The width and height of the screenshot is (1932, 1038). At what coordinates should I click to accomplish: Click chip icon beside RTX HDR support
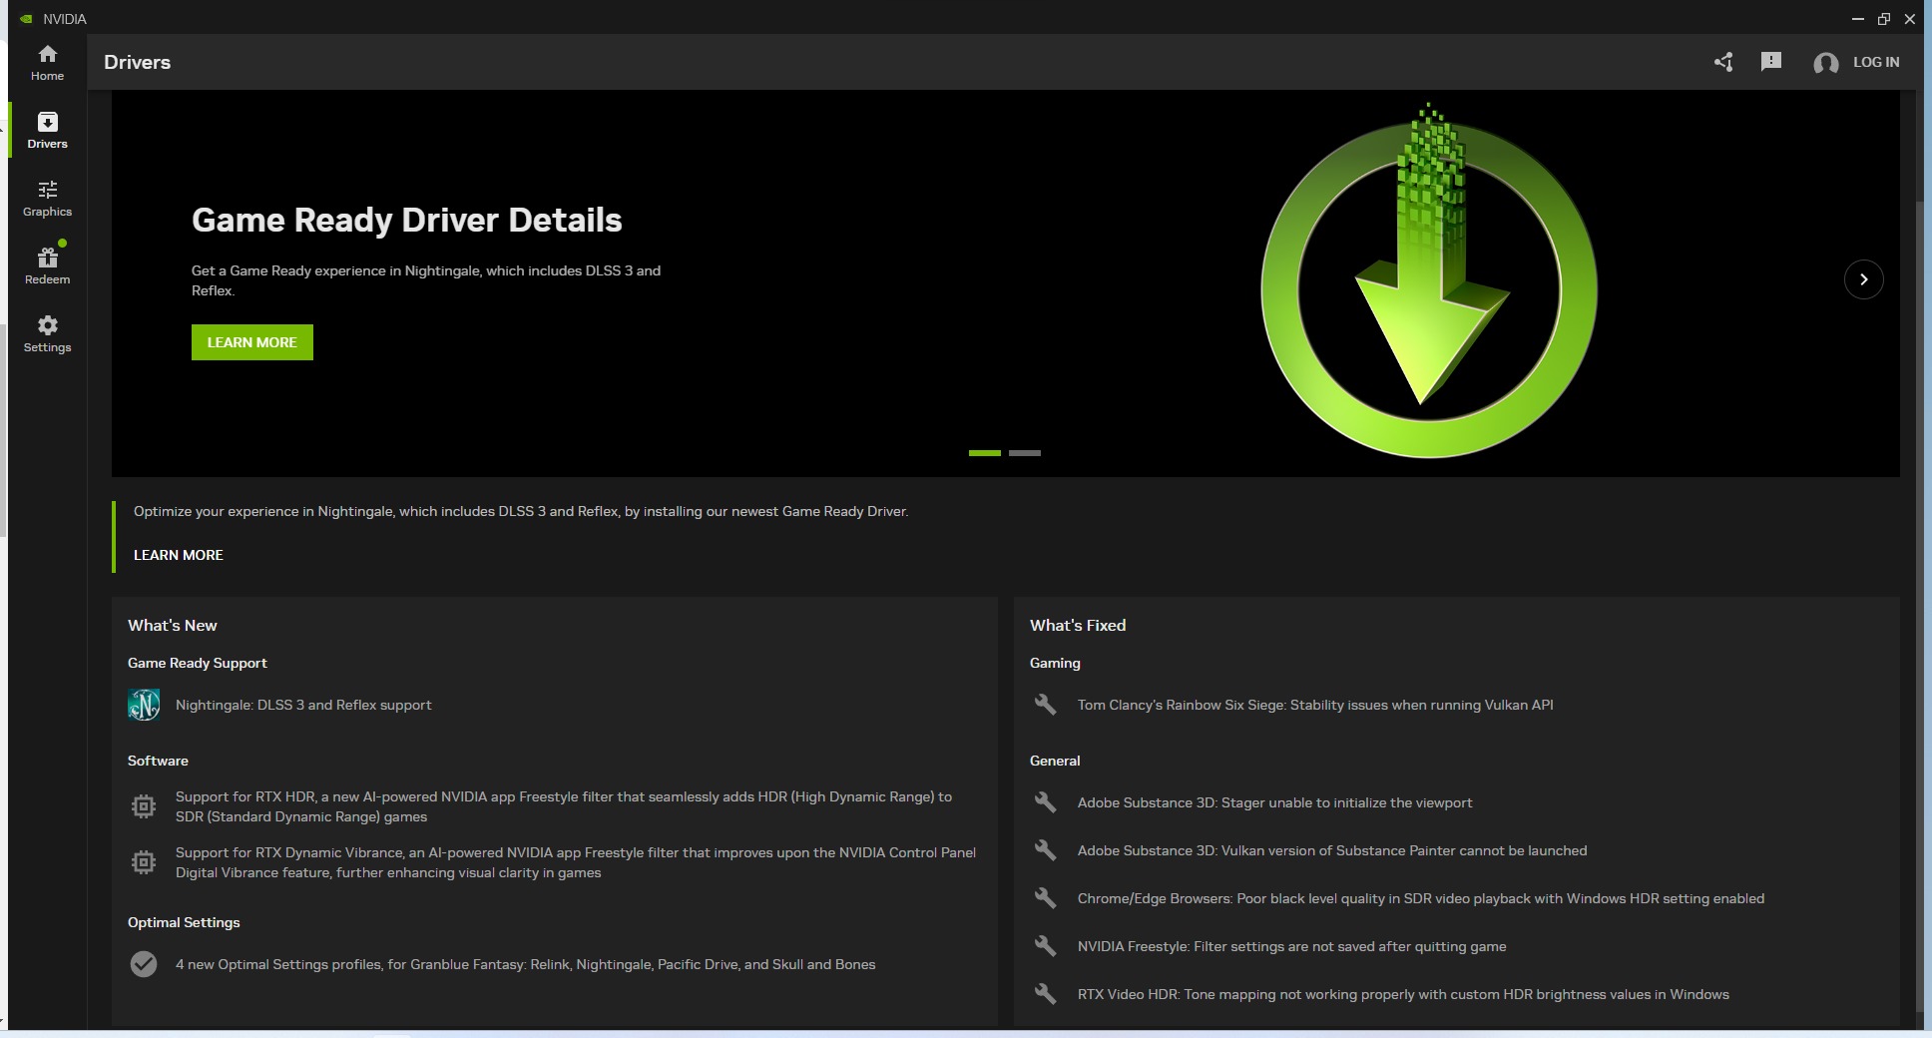(144, 806)
